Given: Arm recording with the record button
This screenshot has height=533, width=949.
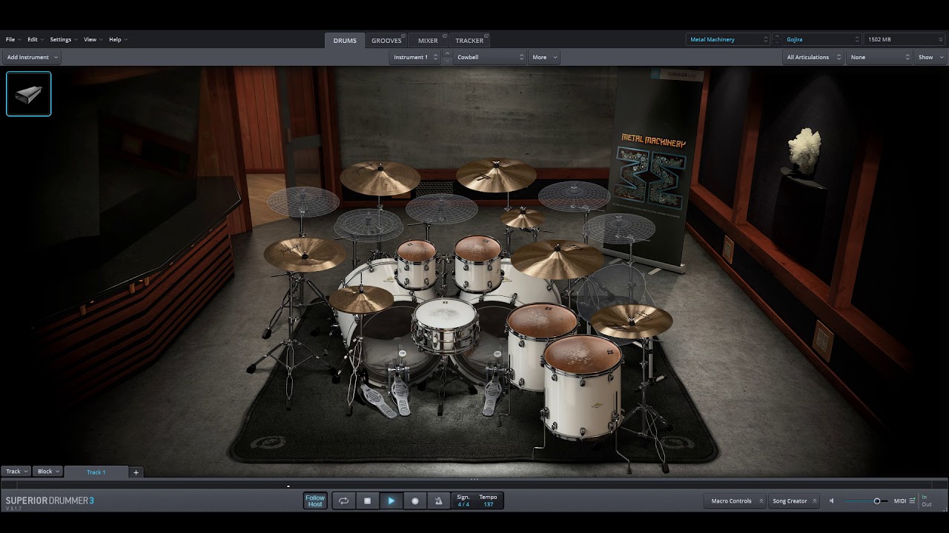Looking at the screenshot, I should tap(415, 501).
